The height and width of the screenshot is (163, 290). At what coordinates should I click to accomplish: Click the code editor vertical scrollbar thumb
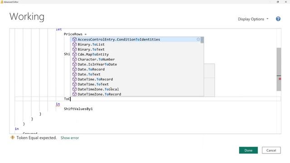(x=279, y=69)
